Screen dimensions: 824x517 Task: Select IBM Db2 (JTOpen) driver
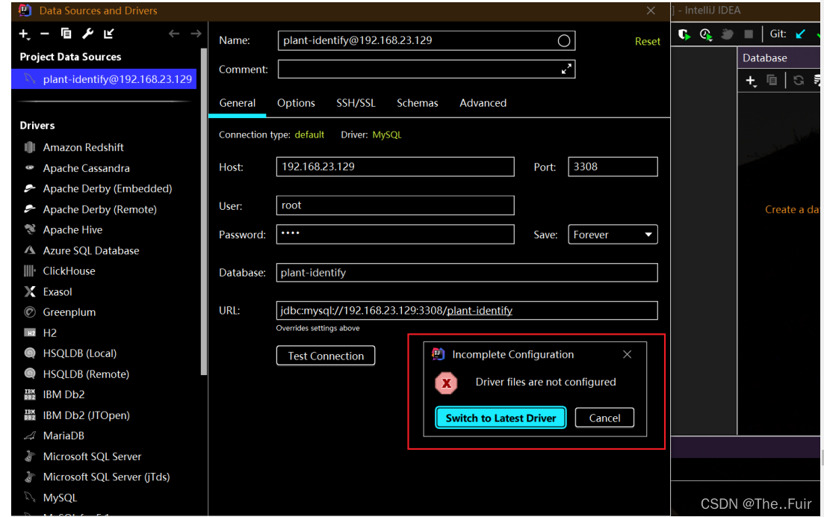pos(86,415)
